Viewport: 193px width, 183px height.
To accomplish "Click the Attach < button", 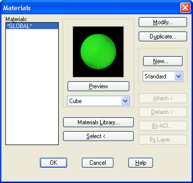I will (x=163, y=98).
